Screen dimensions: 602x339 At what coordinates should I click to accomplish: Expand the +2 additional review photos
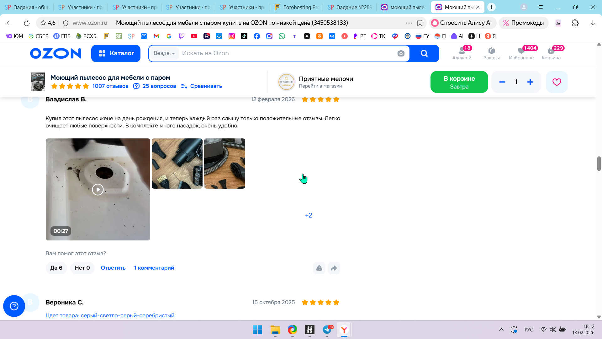[309, 215]
